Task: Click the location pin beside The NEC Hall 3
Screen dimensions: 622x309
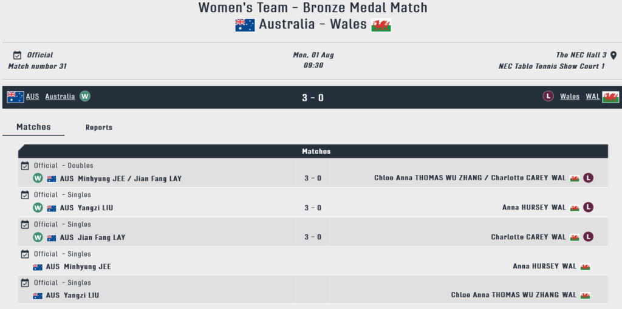Action: pos(613,55)
